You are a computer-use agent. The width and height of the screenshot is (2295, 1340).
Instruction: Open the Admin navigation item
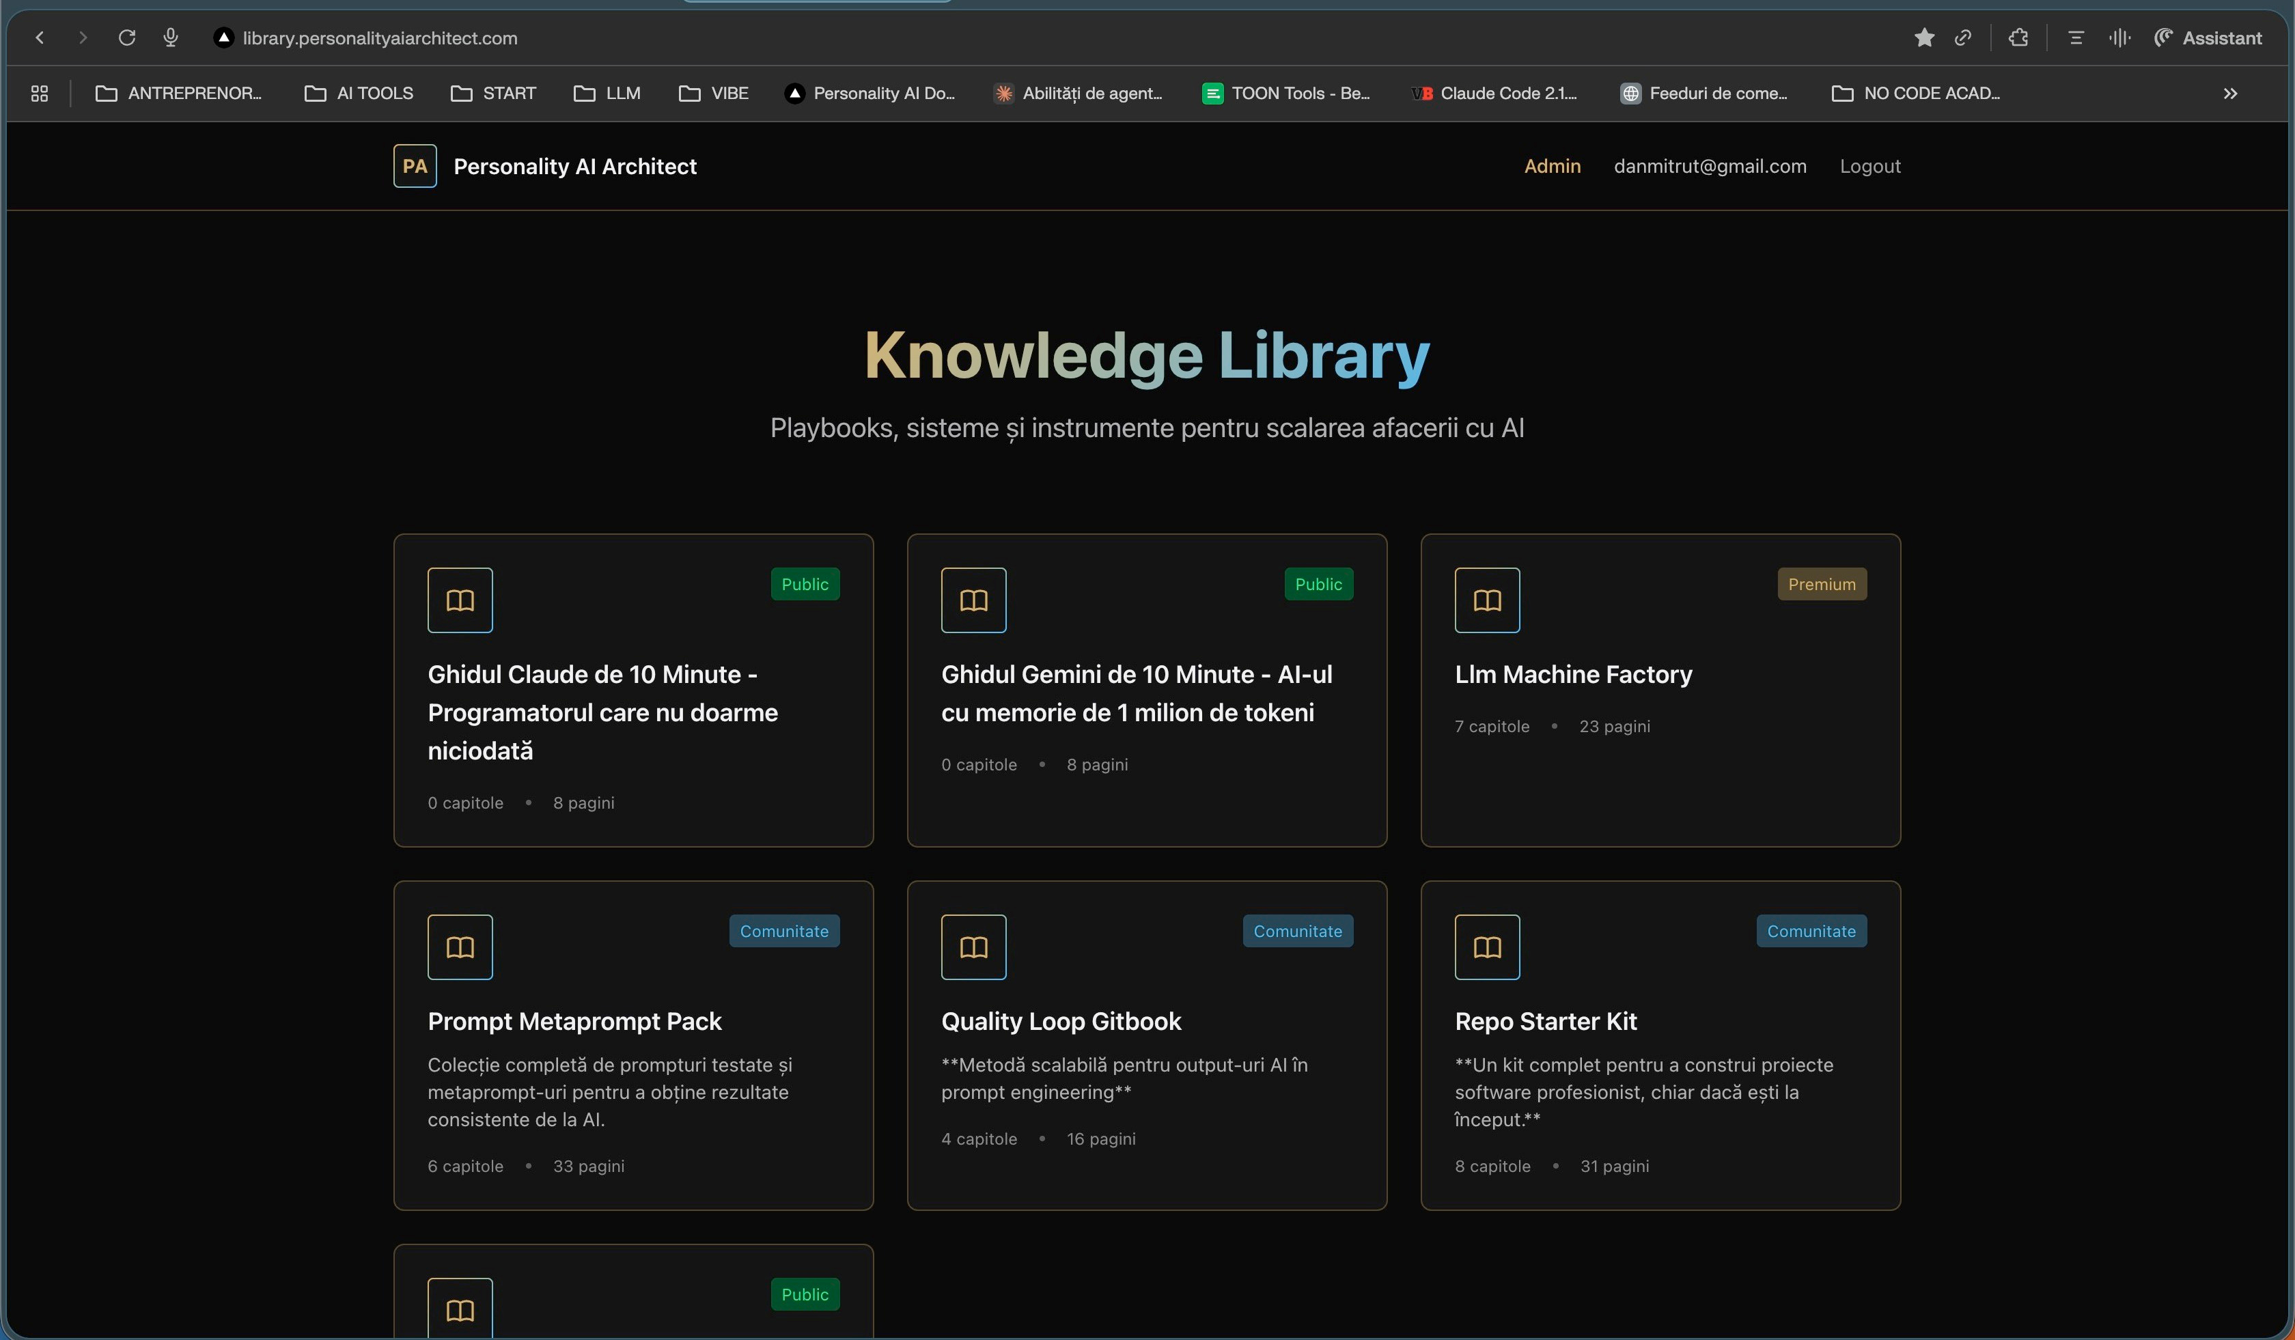click(1552, 166)
